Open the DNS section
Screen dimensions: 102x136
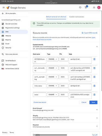(x=14, y=32)
